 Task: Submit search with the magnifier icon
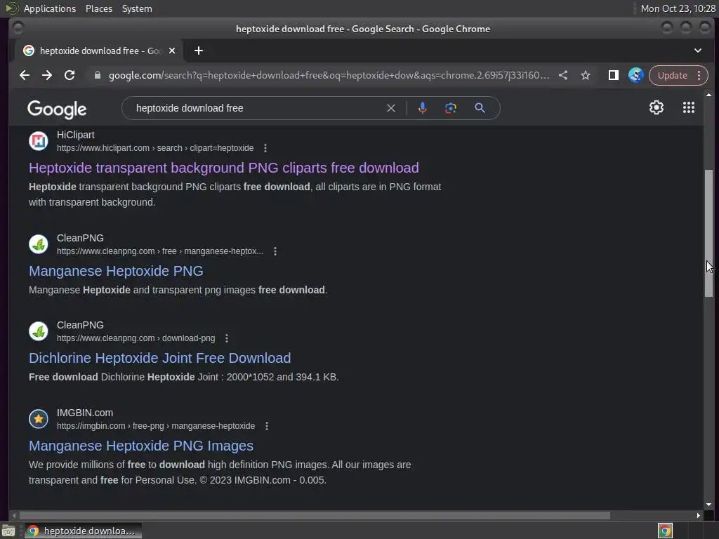[480, 108]
